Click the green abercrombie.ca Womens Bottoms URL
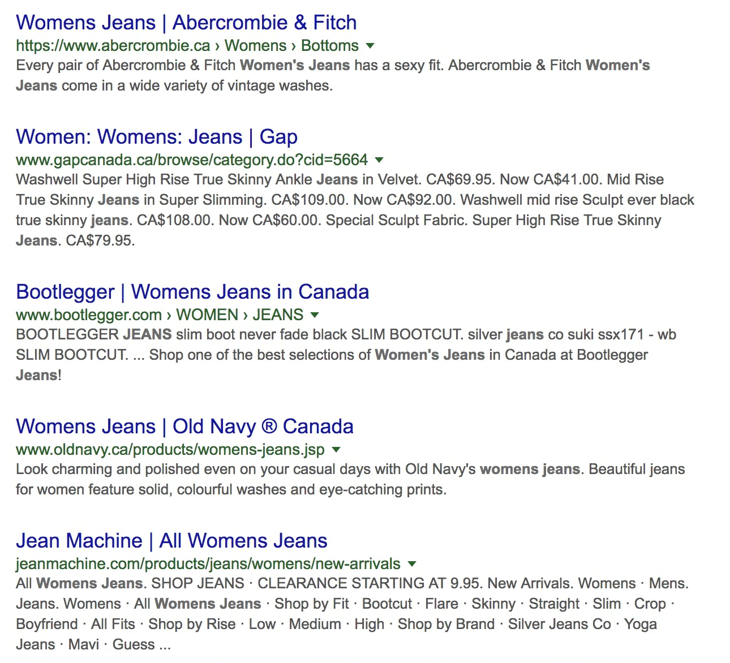 187,46
